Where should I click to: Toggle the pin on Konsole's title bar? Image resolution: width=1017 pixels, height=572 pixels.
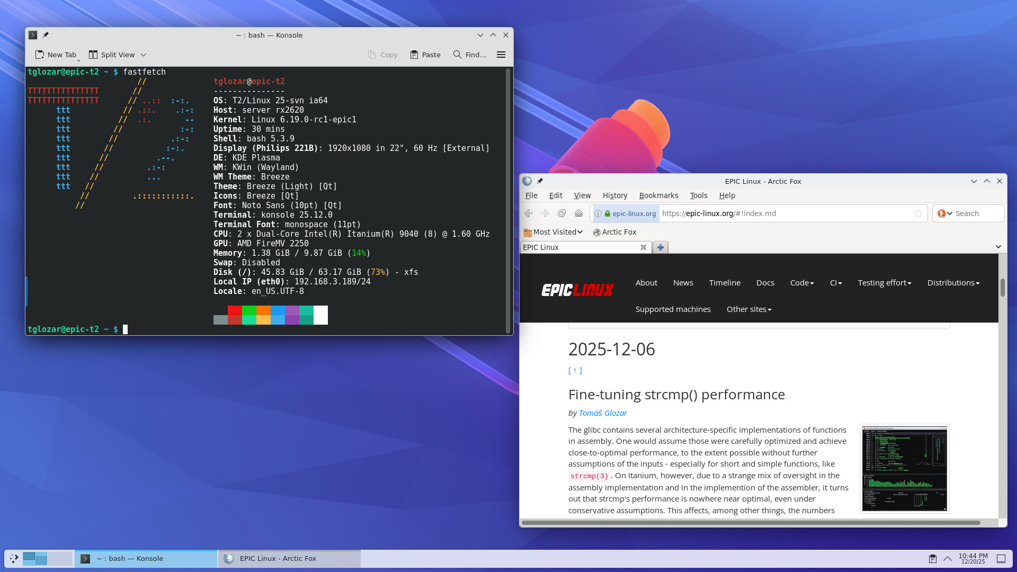[x=46, y=35]
